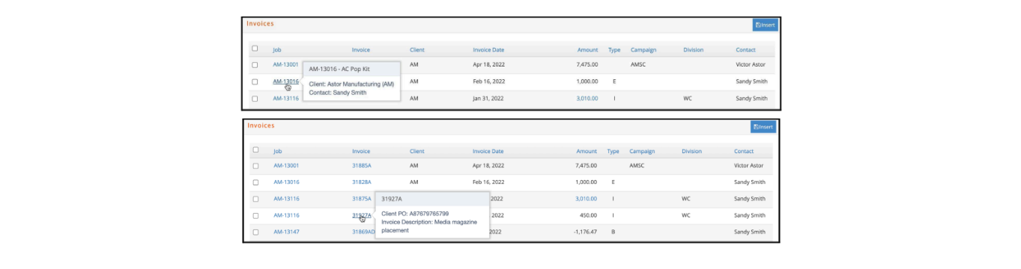Screen dimensions: 1021x269
Task: Tick the AM-13016 row checkbox in upper panel
Action: [x=255, y=81]
